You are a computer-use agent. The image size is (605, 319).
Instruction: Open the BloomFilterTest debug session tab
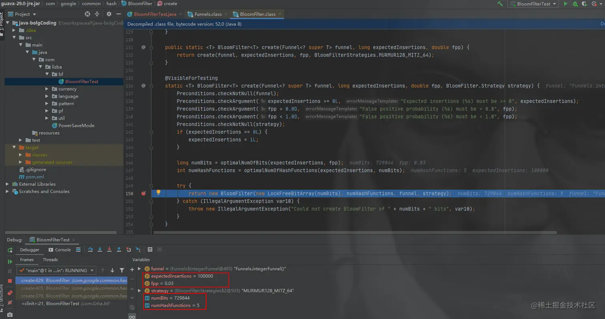(x=53, y=240)
